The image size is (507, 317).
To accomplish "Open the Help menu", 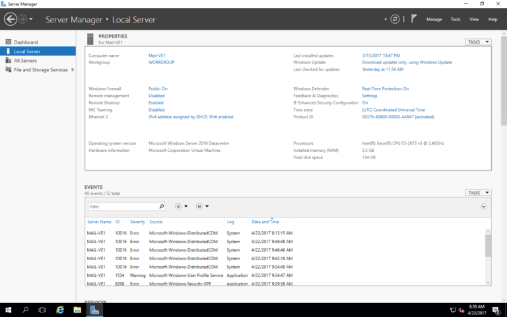I will click(x=492, y=19).
